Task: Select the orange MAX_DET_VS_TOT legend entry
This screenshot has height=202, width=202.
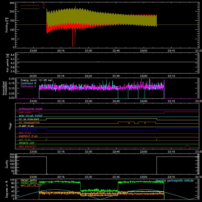Action: tap(31, 186)
